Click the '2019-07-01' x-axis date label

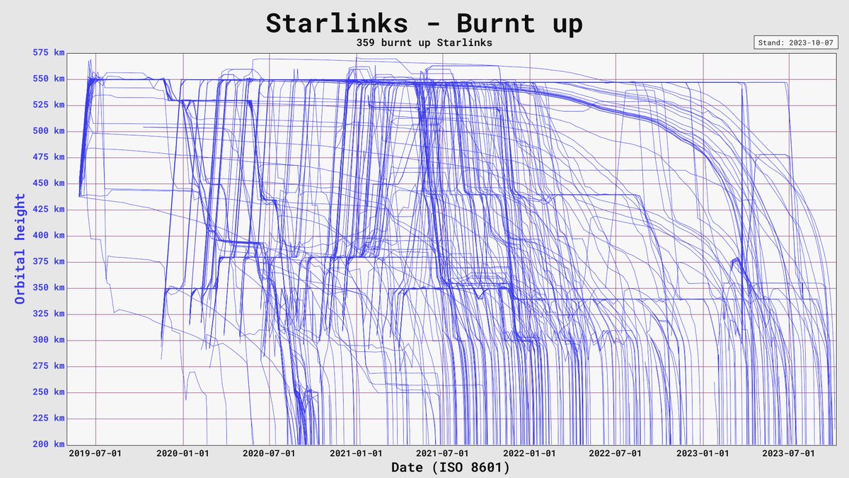[x=96, y=453]
